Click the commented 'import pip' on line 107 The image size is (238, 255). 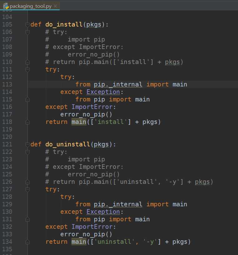(x=86, y=40)
